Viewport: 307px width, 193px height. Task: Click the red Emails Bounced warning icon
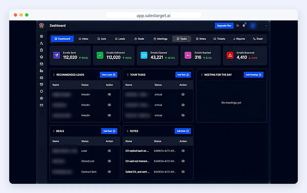coord(230,55)
